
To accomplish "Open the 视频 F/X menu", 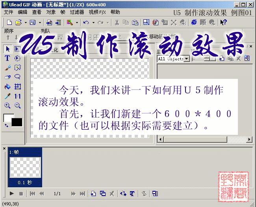I will click(97, 12).
